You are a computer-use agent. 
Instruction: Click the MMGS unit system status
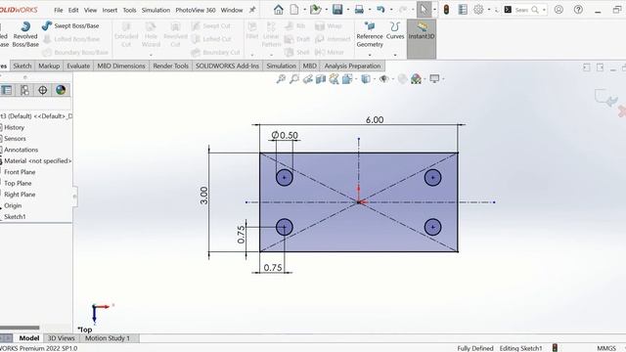point(606,348)
